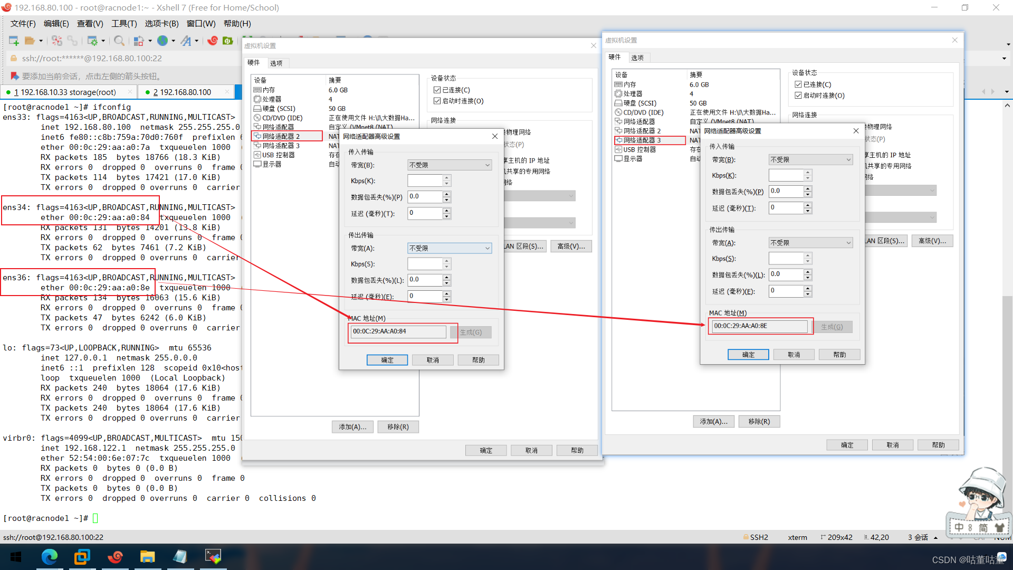Toggle 启动时连接(O) checkbox in right dialog
1013x570 pixels.
(798, 96)
